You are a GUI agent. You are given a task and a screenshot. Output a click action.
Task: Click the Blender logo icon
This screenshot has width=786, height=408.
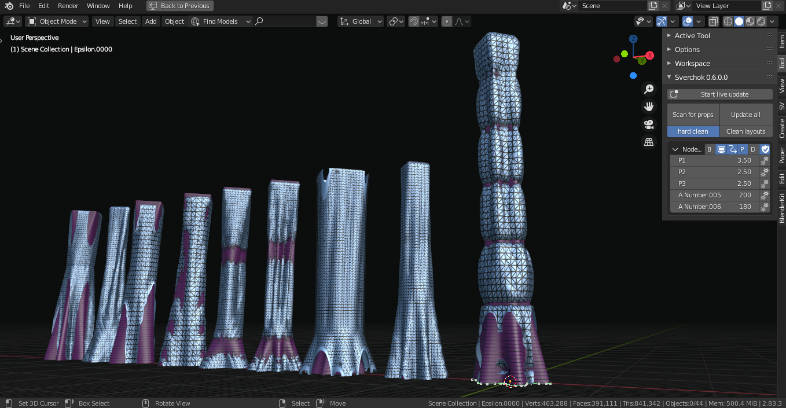point(9,6)
